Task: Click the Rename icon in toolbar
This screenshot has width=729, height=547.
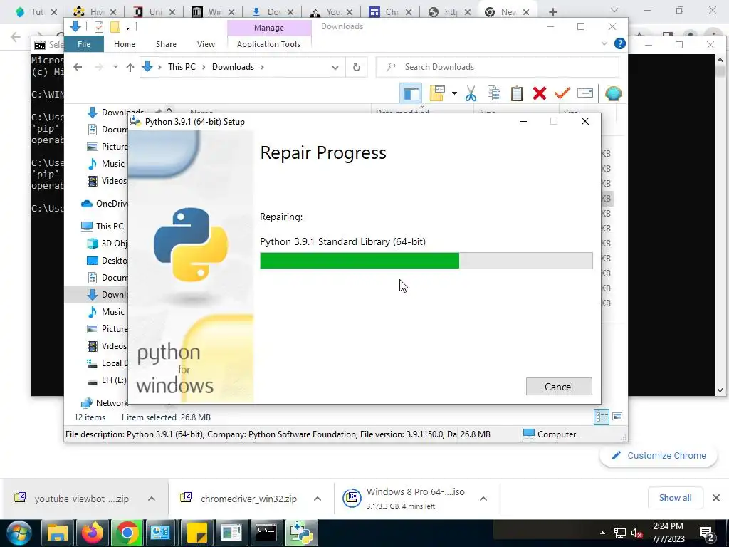Action: tap(585, 93)
